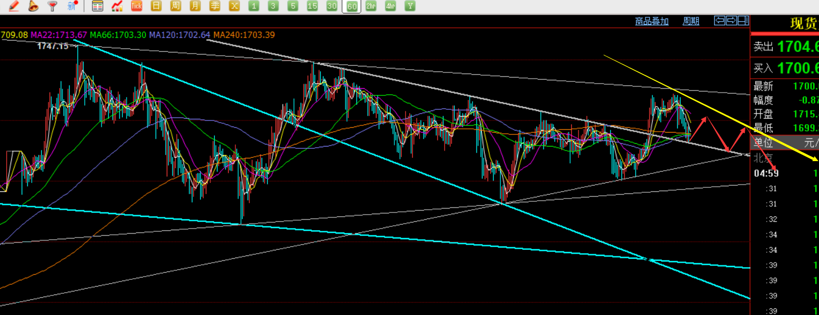Click the 单位 unit header row
The width and height of the screenshot is (819, 315).
click(786, 143)
